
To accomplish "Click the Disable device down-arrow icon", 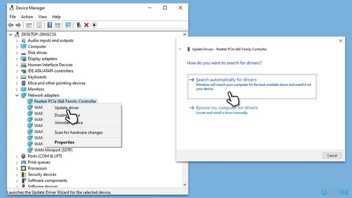I will 94,25.
